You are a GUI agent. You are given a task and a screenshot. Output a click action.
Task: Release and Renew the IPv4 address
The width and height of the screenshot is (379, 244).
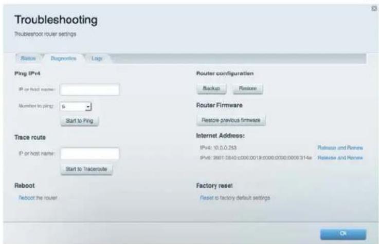pyautogui.click(x=340, y=148)
